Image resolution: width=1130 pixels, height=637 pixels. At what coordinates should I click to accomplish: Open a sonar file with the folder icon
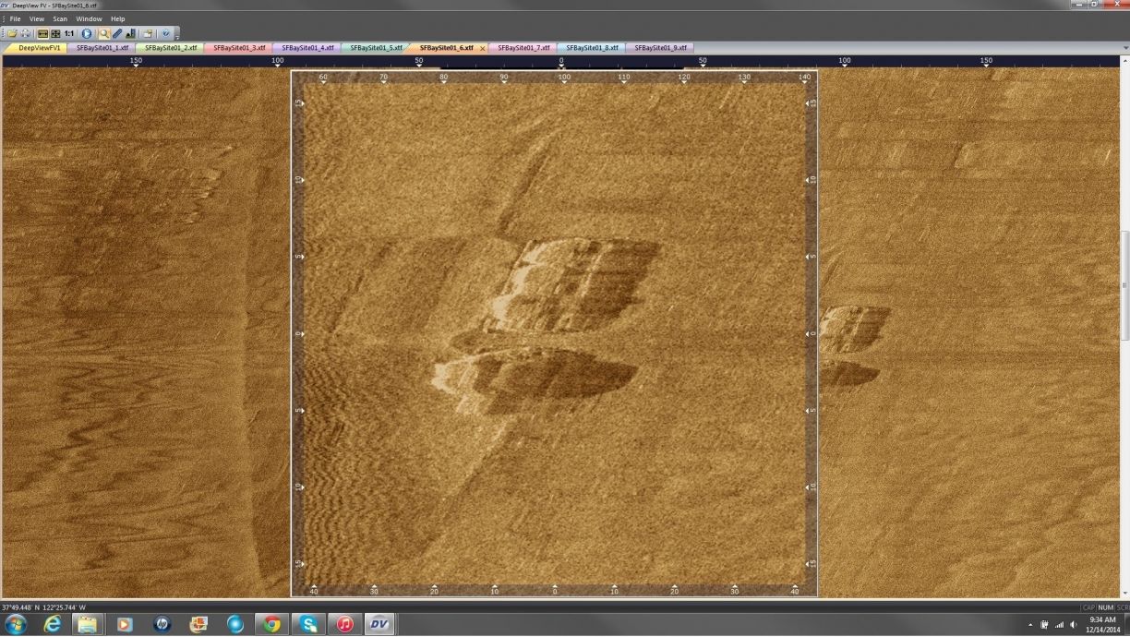coord(12,33)
